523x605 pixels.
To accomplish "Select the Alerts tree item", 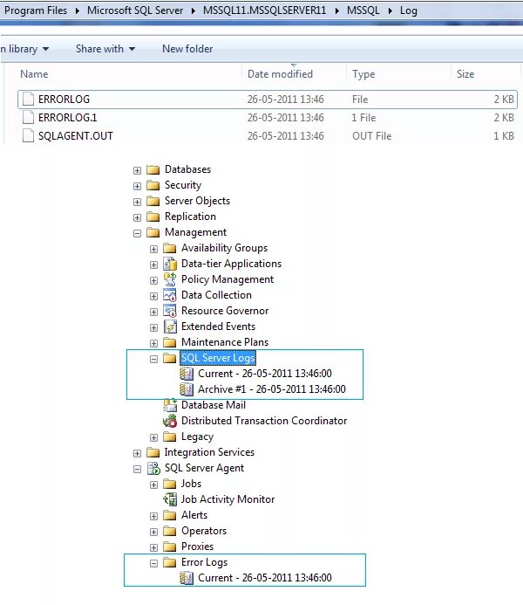I will 194,515.
